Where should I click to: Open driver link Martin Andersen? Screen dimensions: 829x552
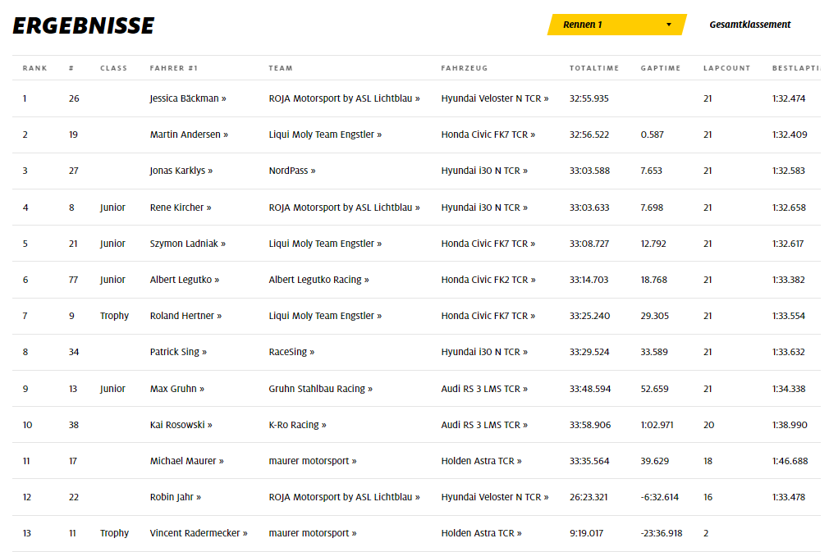pyautogui.click(x=189, y=135)
